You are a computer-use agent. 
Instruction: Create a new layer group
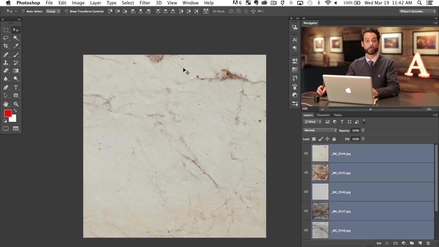[x=412, y=243]
